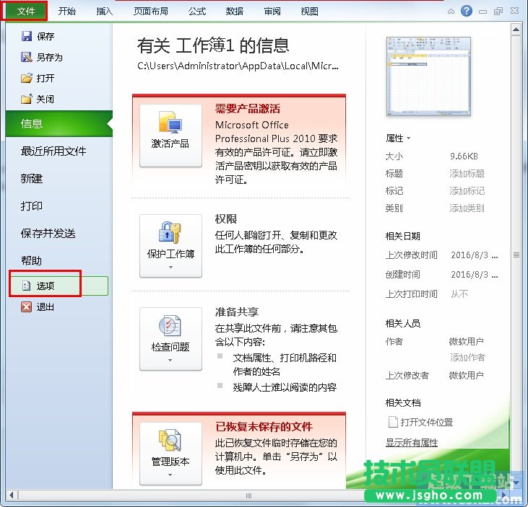Click Open File Location link
The width and height of the screenshot is (528, 507).
(x=426, y=422)
